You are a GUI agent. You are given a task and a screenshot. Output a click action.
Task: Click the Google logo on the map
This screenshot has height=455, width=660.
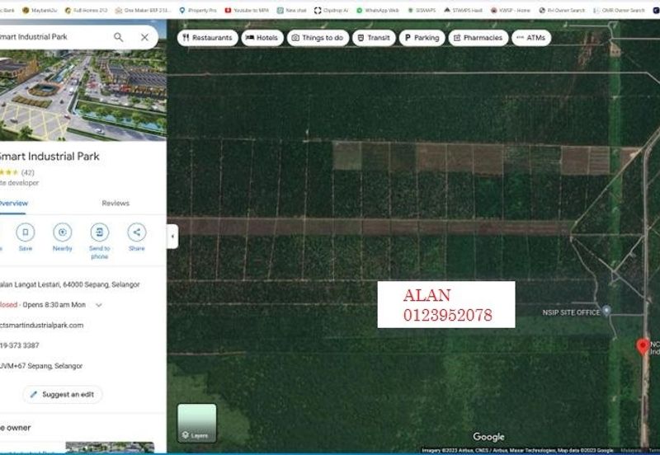[488, 437]
